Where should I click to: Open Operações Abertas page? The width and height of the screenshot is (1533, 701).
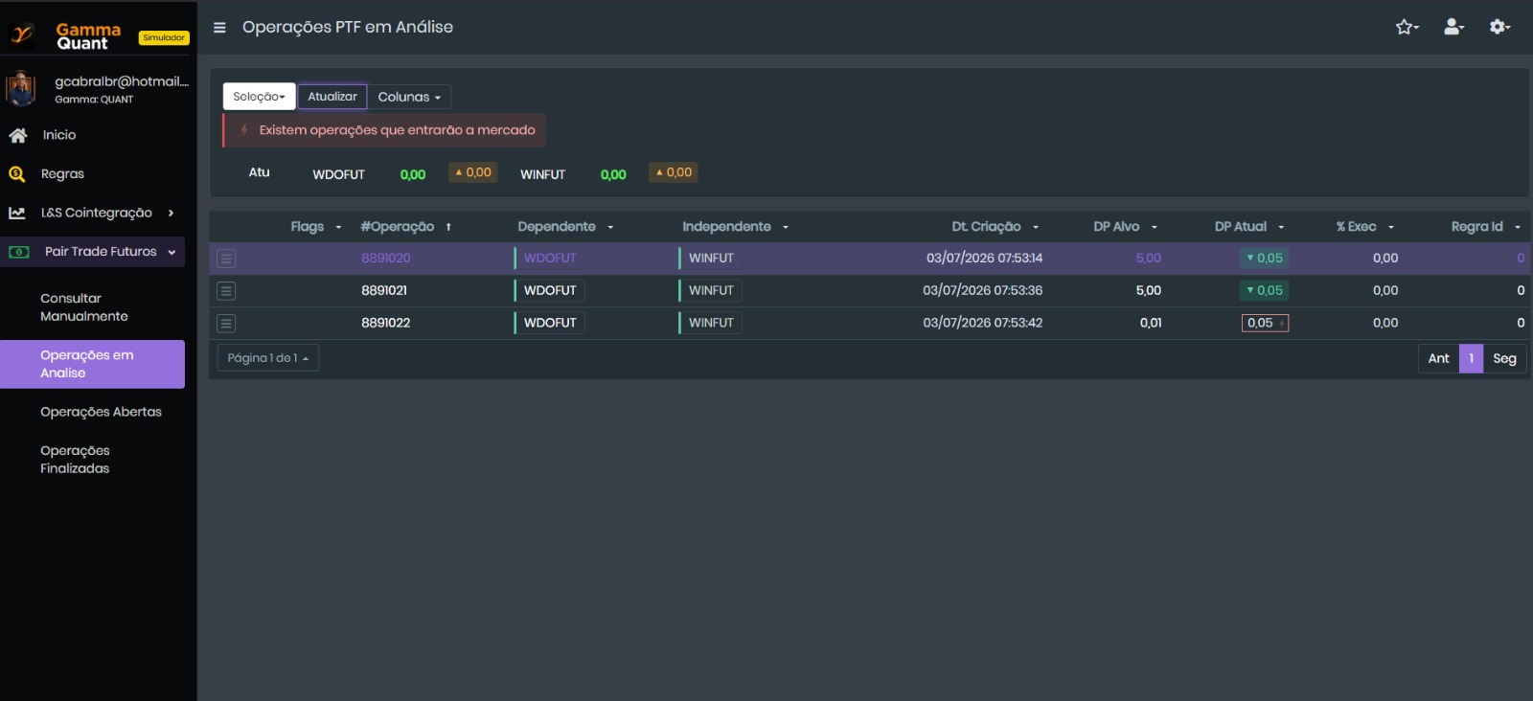tap(101, 412)
